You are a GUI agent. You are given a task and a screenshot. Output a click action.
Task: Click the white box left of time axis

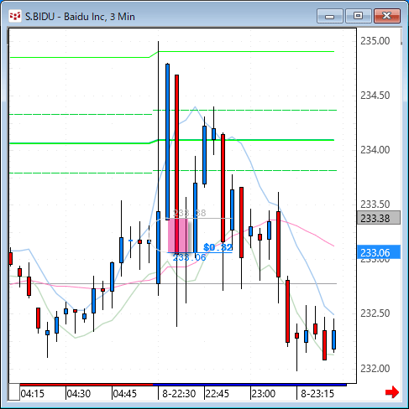(14, 392)
